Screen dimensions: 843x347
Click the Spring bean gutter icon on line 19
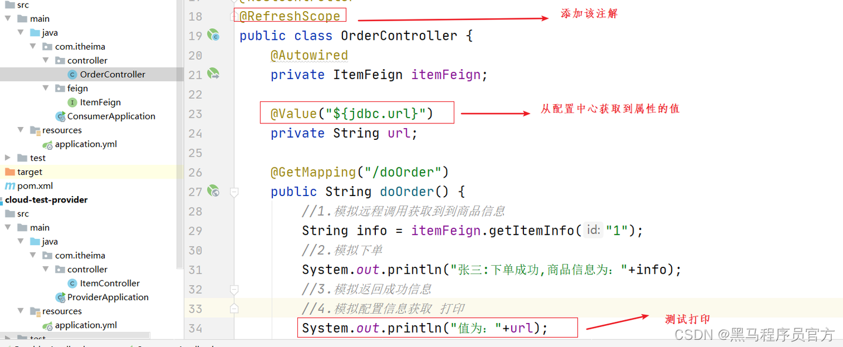(x=213, y=36)
